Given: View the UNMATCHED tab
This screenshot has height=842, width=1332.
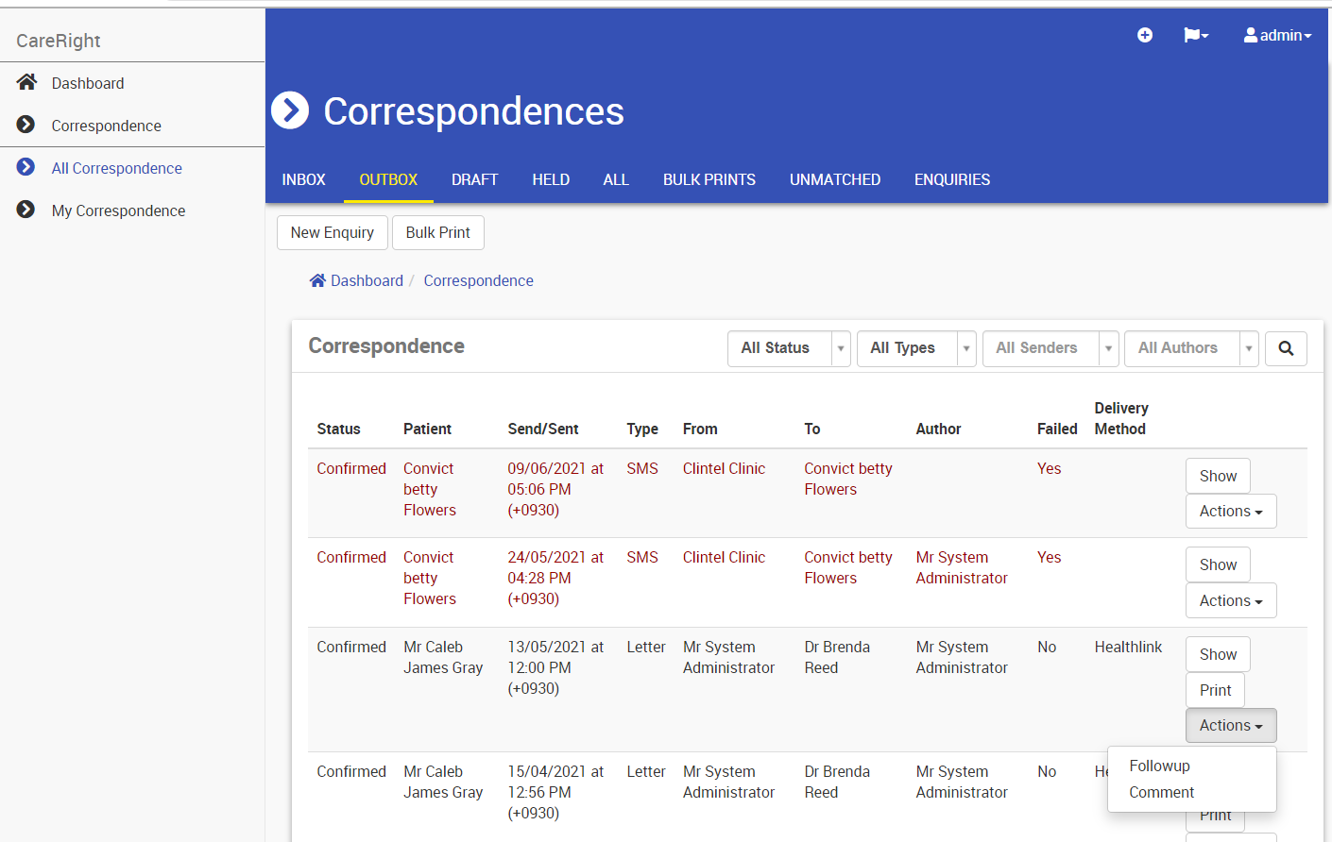Looking at the screenshot, I should [835, 179].
